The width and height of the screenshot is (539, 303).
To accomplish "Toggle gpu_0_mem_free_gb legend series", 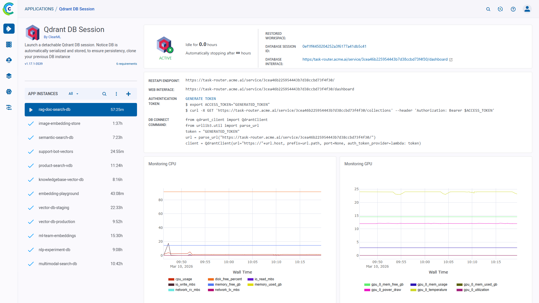I will point(384,284).
